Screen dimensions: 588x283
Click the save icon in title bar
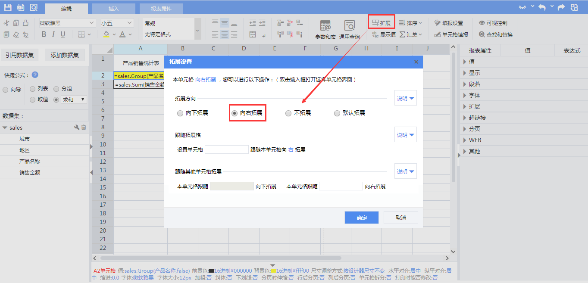click(8, 7)
